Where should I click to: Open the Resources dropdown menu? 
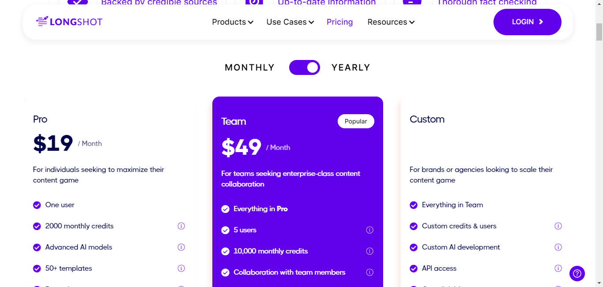(391, 22)
